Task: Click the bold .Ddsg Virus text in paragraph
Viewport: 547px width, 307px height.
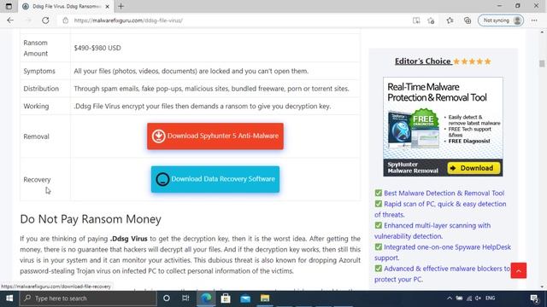Action: pos(129,239)
